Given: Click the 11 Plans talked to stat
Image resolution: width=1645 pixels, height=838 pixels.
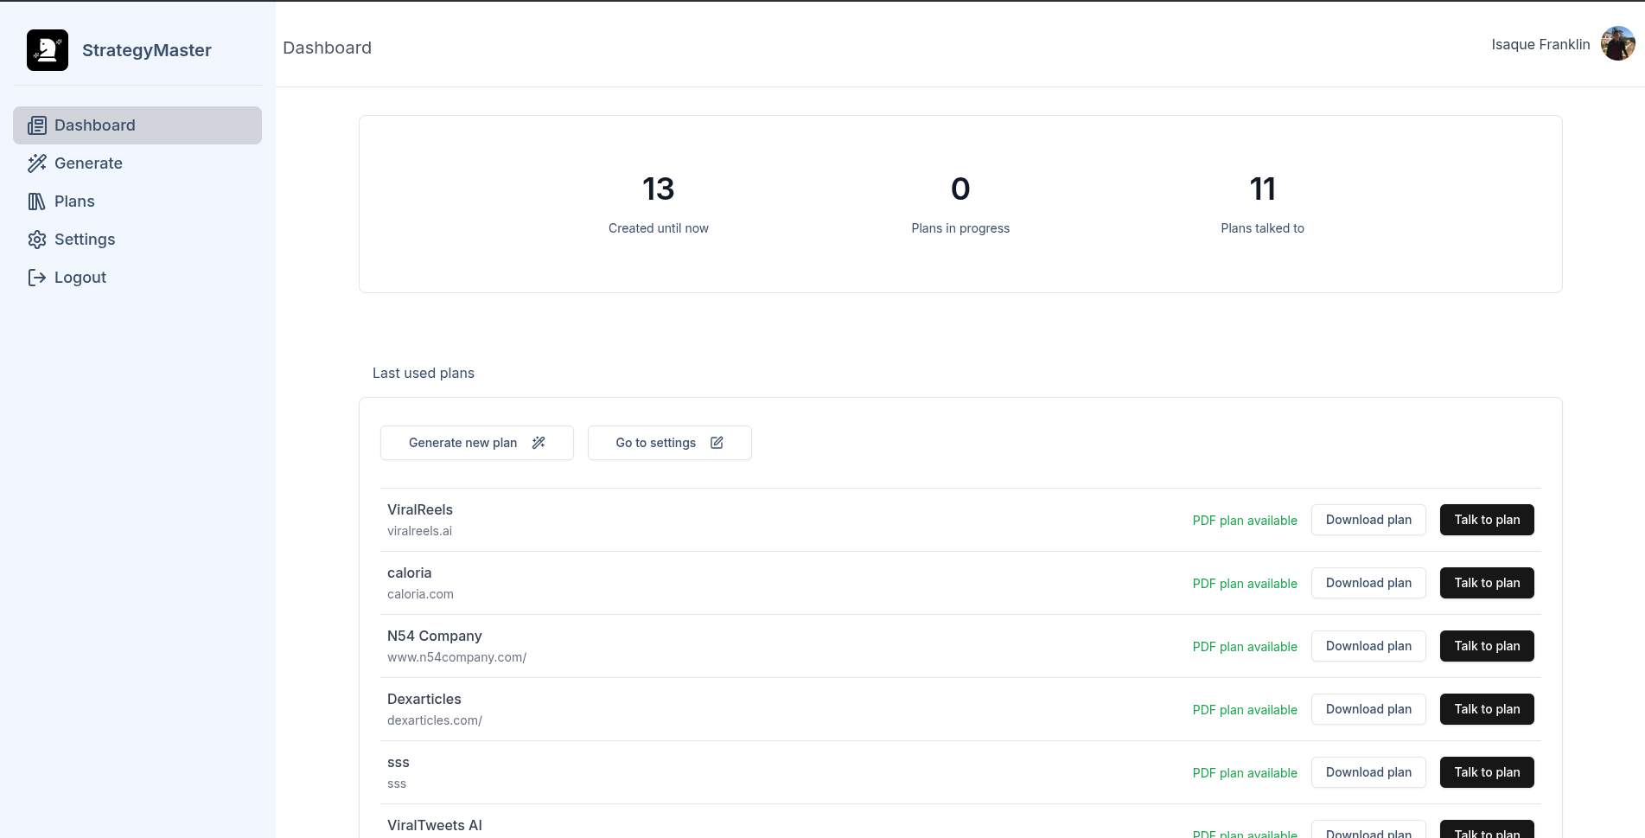Looking at the screenshot, I should 1263,204.
